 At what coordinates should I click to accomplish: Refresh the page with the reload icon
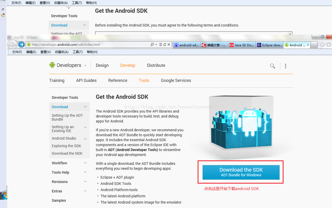[164, 45]
